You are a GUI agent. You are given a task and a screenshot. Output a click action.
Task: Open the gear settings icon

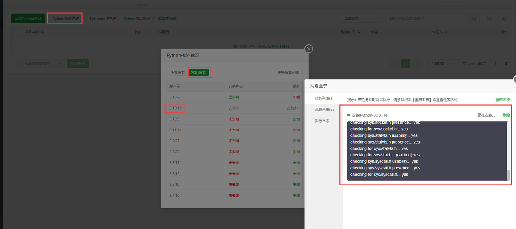(x=504, y=18)
